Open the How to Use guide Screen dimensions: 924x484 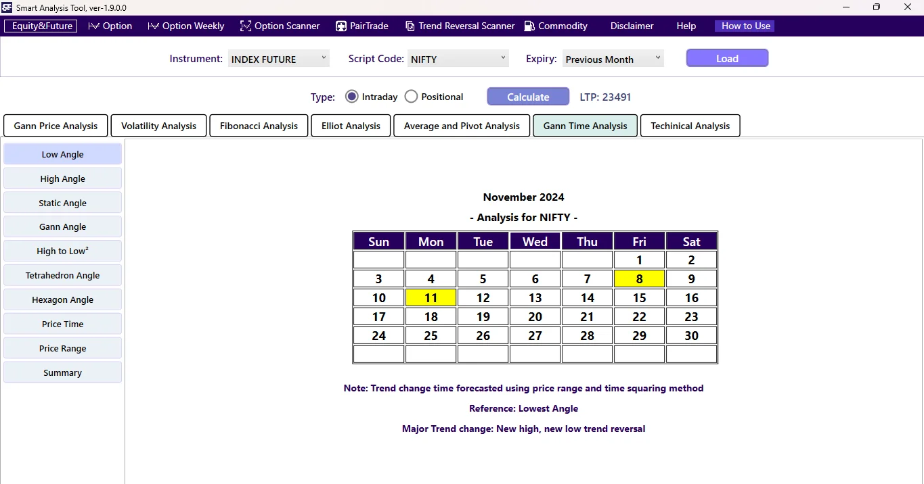pyautogui.click(x=744, y=26)
